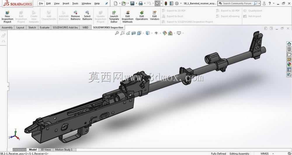Image resolution: width=292 pixels, height=155 pixels.
Task: Click Edit Appearance icon
Action: (x=165, y=33)
